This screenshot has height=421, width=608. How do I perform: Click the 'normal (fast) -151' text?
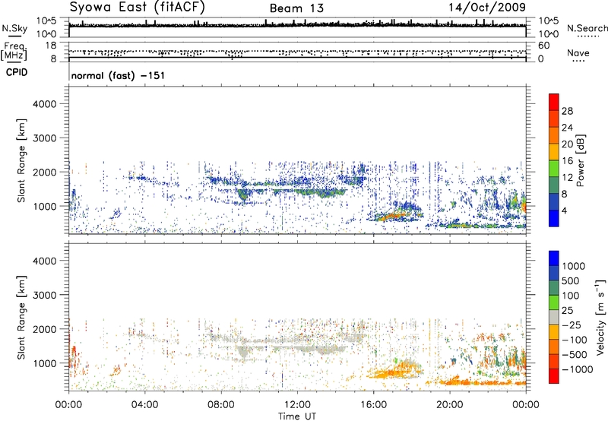(x=118, y=75)
